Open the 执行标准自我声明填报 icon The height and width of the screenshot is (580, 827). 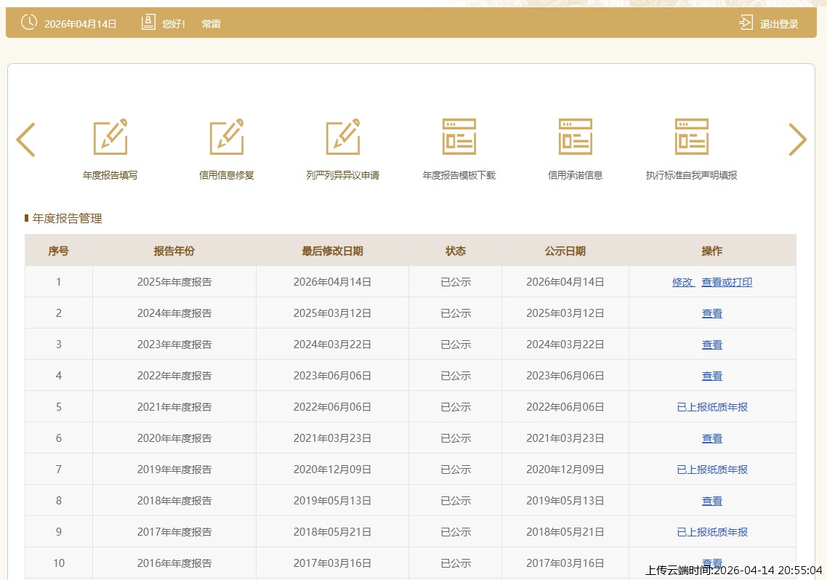click(x=692, y=137)
